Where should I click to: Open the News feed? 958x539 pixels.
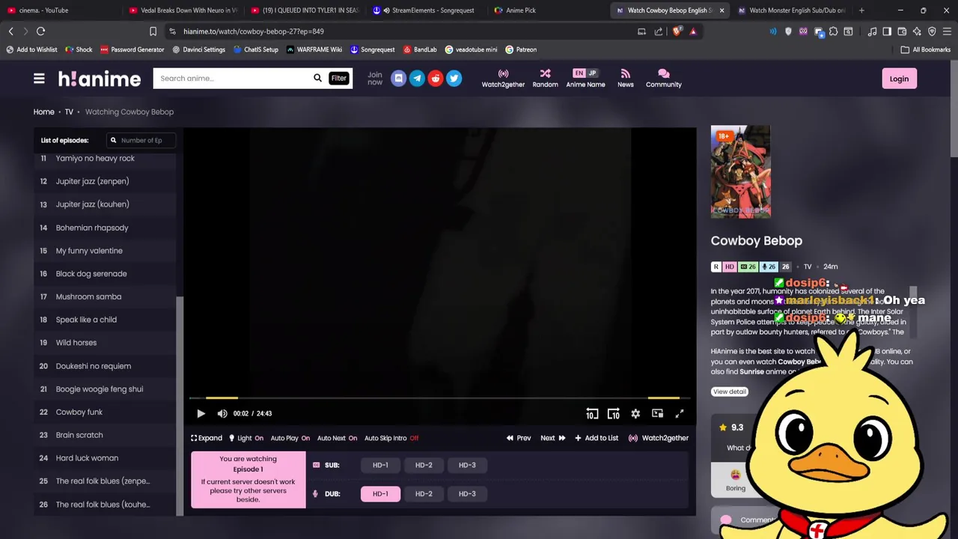626,79
